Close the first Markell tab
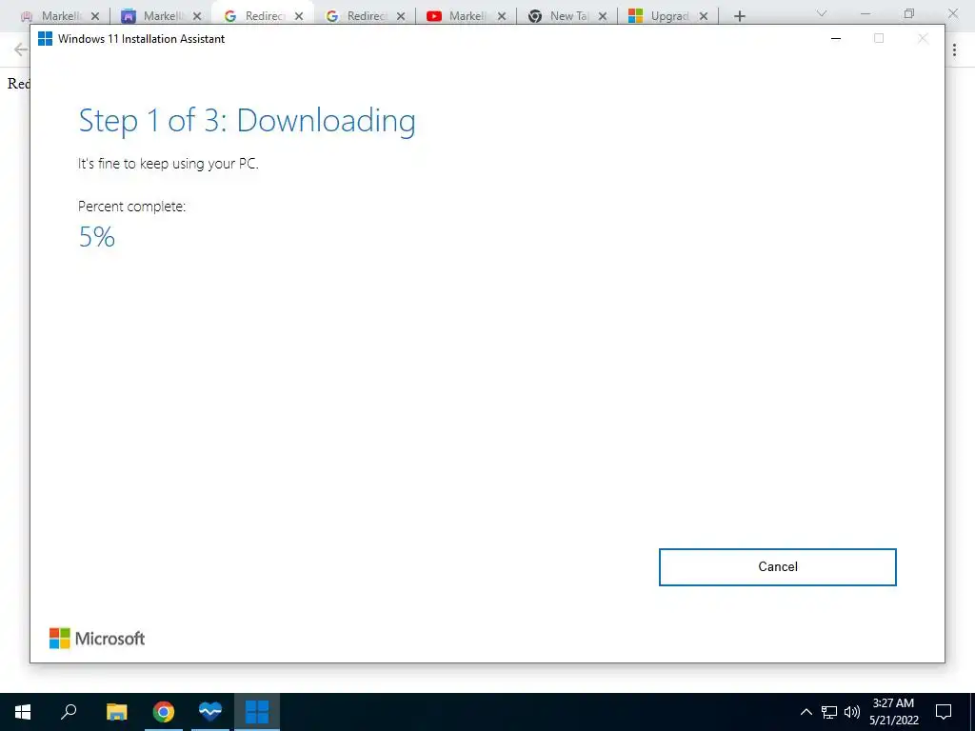975x731 pixels. (x=95, y=16)
